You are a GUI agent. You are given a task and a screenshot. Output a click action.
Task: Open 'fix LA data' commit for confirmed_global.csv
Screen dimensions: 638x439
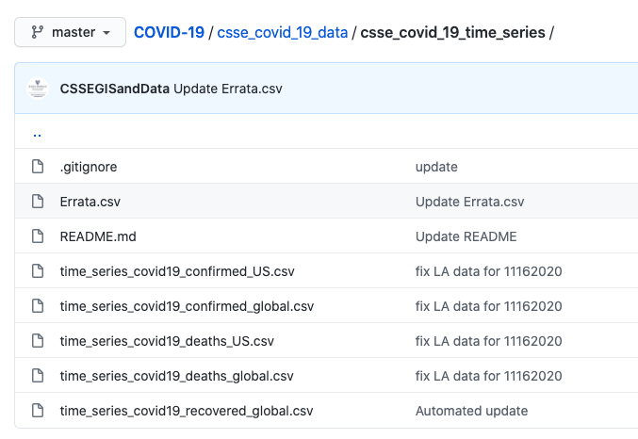click(x=488, y=306)
